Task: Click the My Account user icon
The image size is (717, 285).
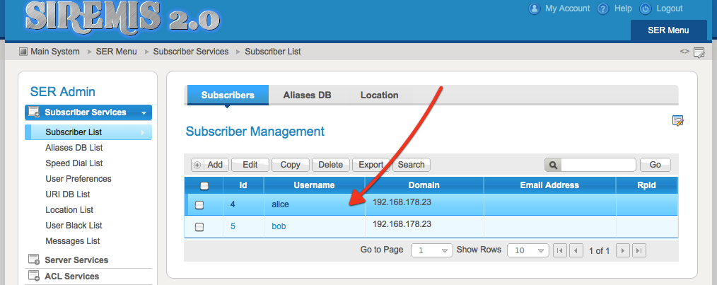Action: [x=535, y=8]
